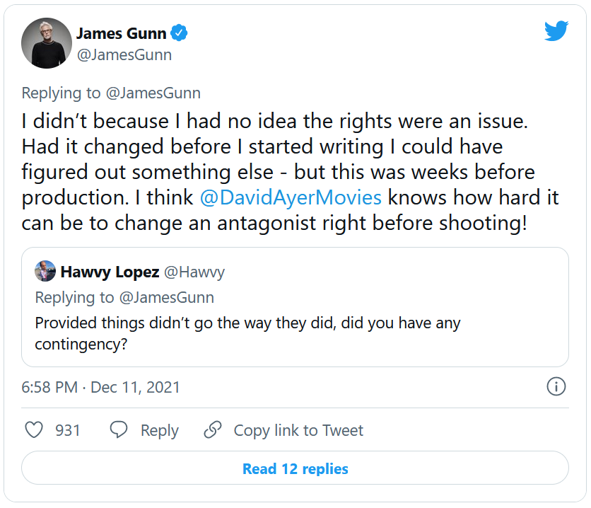Click the Copy link to Tweet text
The height and width of the screenshot is (508, 591).
click(x=298, y=430)
